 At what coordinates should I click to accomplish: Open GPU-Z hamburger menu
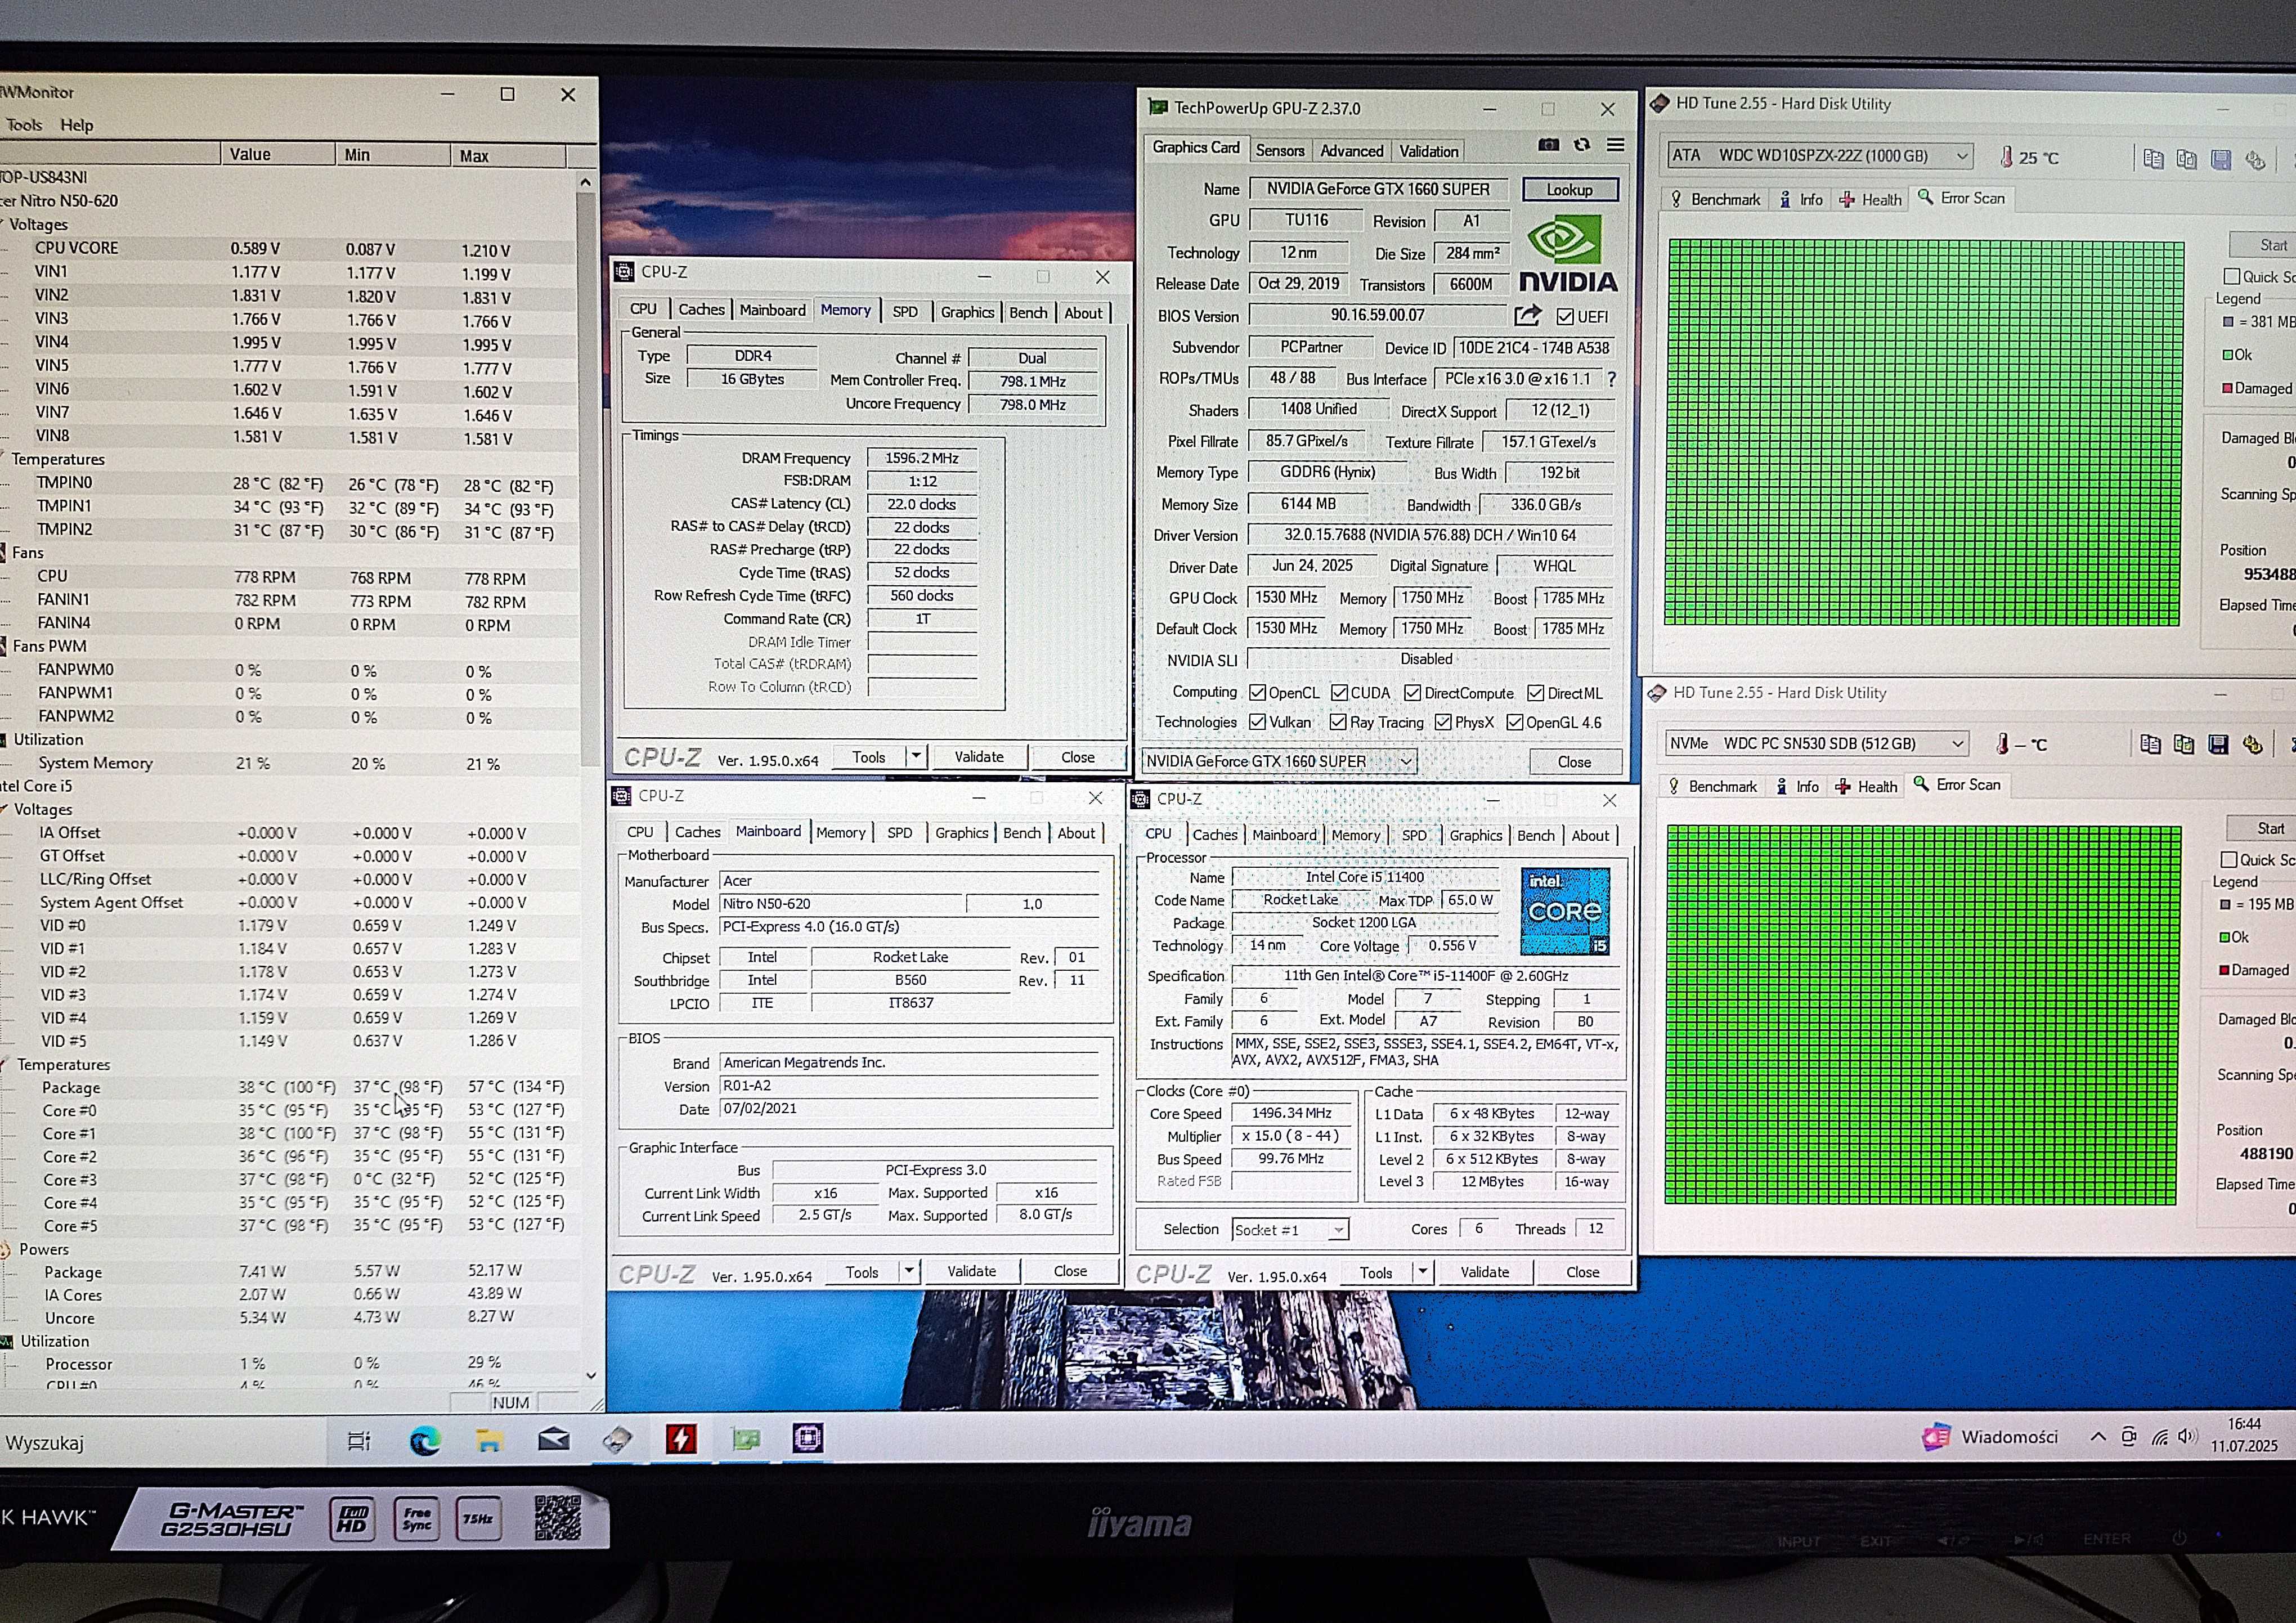(x=1615, y=145)
